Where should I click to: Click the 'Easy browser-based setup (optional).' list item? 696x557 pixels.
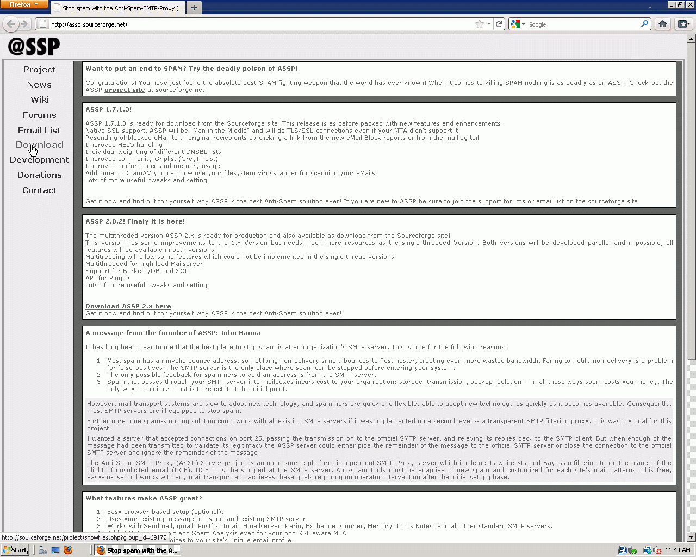[x=165, y=512]
